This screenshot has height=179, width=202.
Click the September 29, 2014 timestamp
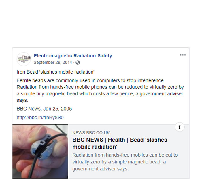coord(53,63)
